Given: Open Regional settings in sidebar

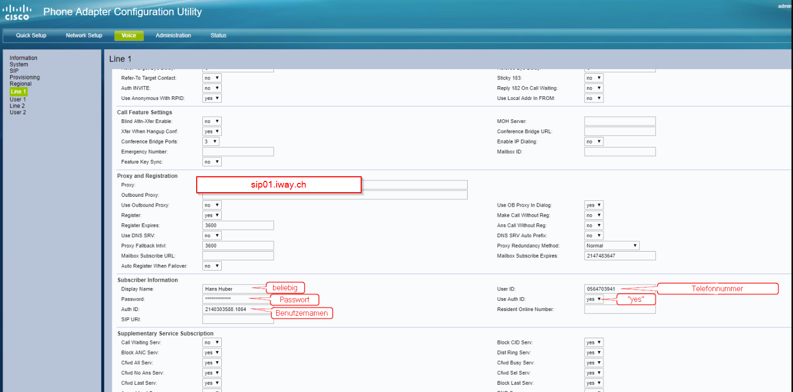Looking at the screenshot, I should (20, 84).
